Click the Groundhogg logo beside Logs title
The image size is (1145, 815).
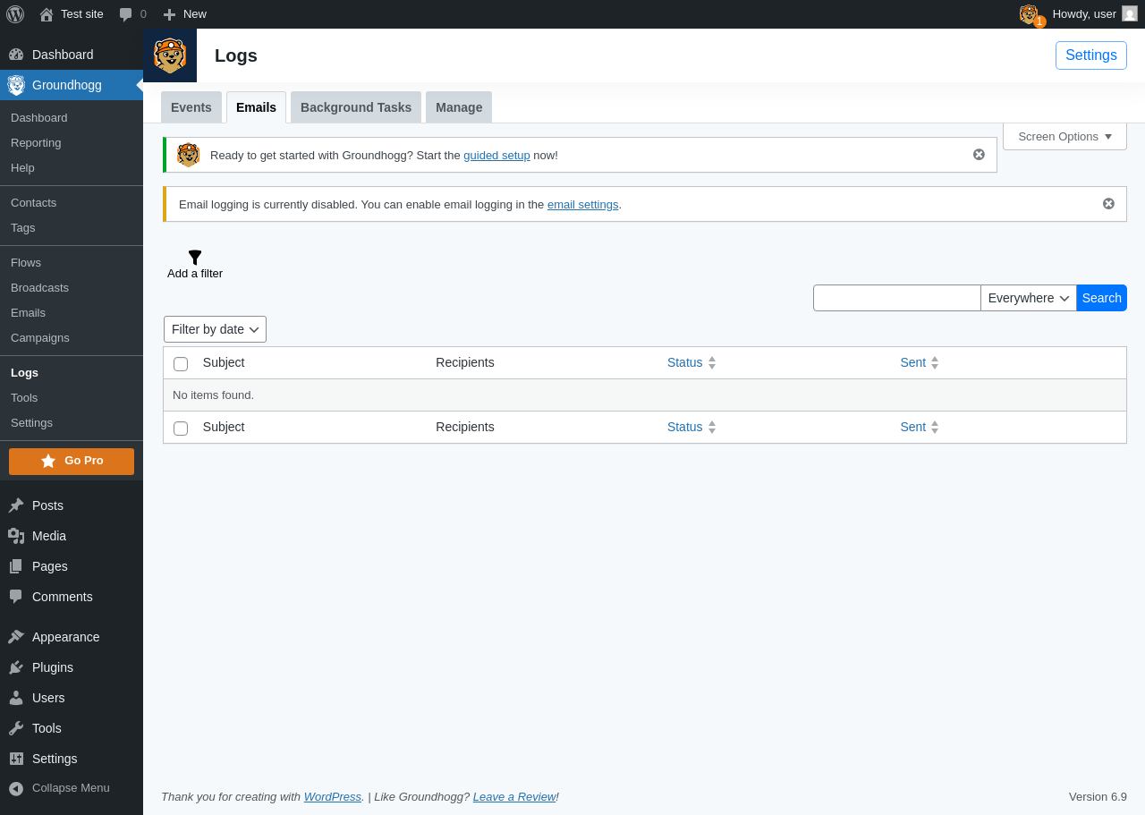coord(170,55)
